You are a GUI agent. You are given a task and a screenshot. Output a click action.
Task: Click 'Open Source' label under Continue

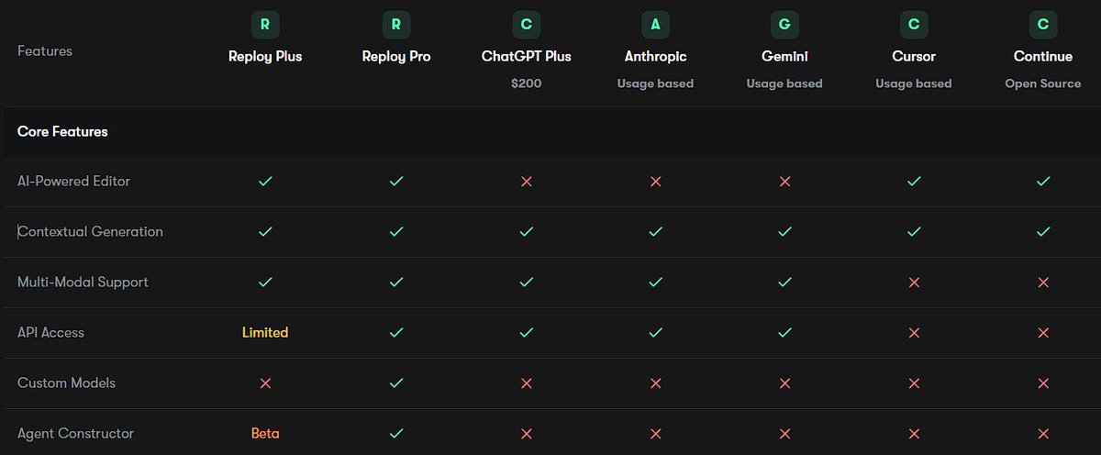[x=1043, y=83]
